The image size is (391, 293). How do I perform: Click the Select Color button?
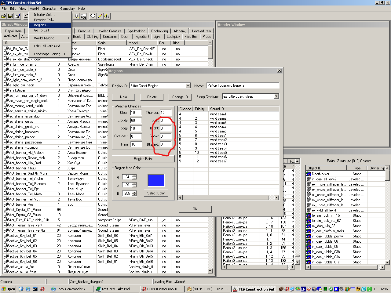(x=156, y=193)
